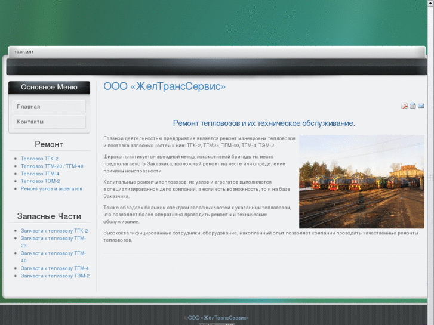Open the Главная menu item
This screenshot has width=434, height=325.
(x=50, y=107)
